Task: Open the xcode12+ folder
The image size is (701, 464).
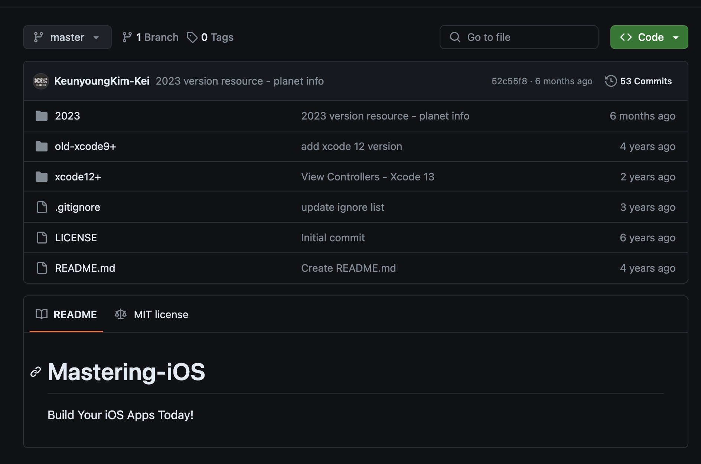Action: click(x=78, y=177)
